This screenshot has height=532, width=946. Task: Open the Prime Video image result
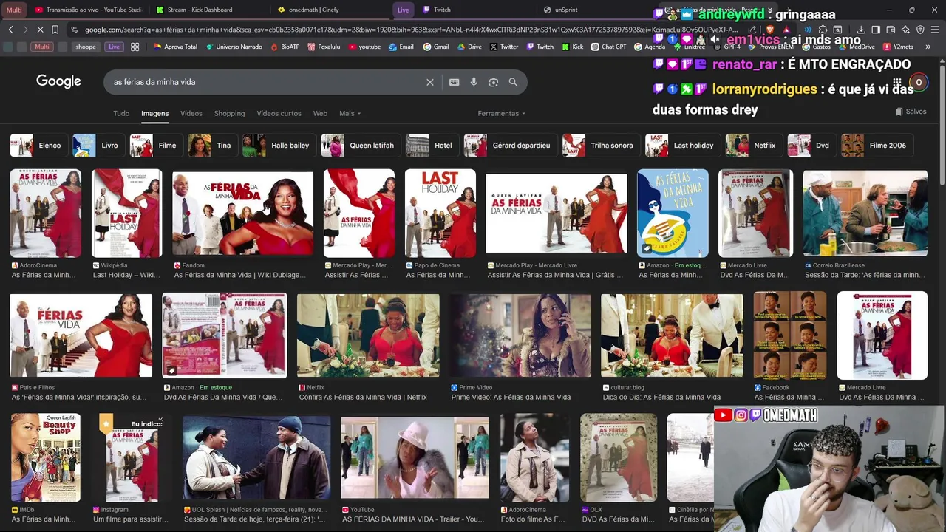[x=521, y=335]
